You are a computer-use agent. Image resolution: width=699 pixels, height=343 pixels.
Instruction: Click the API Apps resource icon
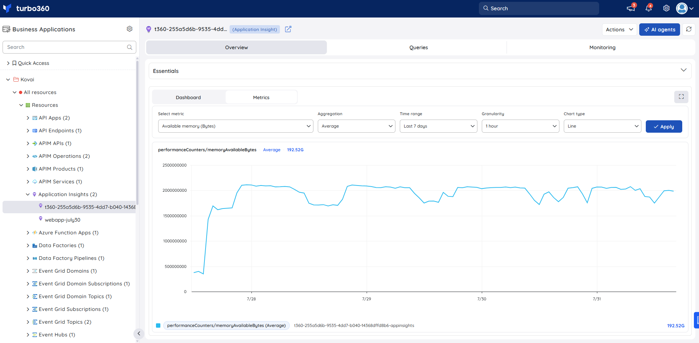[x=35, y=118]
